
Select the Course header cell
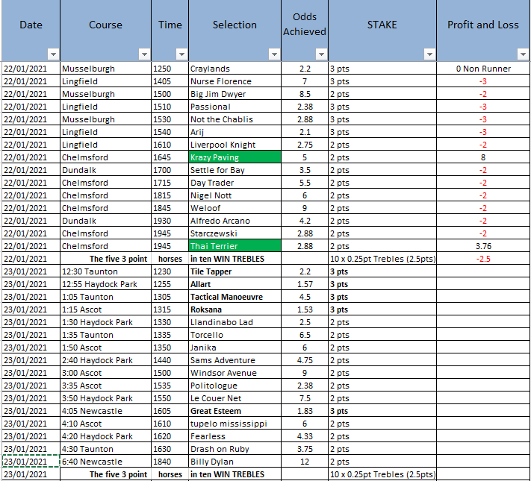(x=105, y=31)
